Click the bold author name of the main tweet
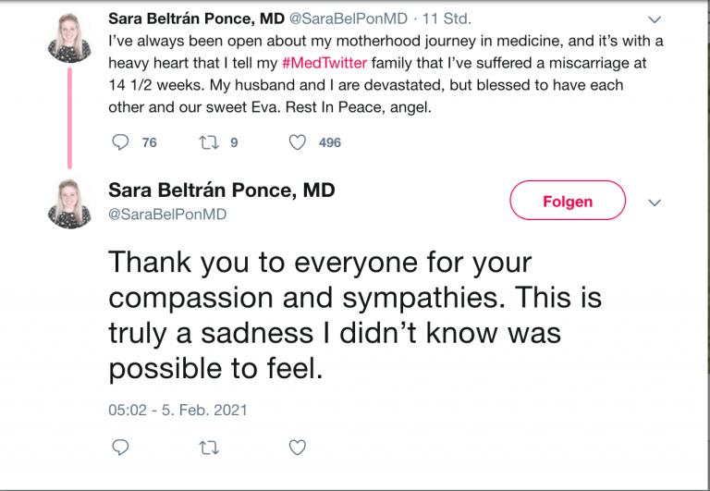This screenshot has width=710, height=491. [x=221, y=190]
